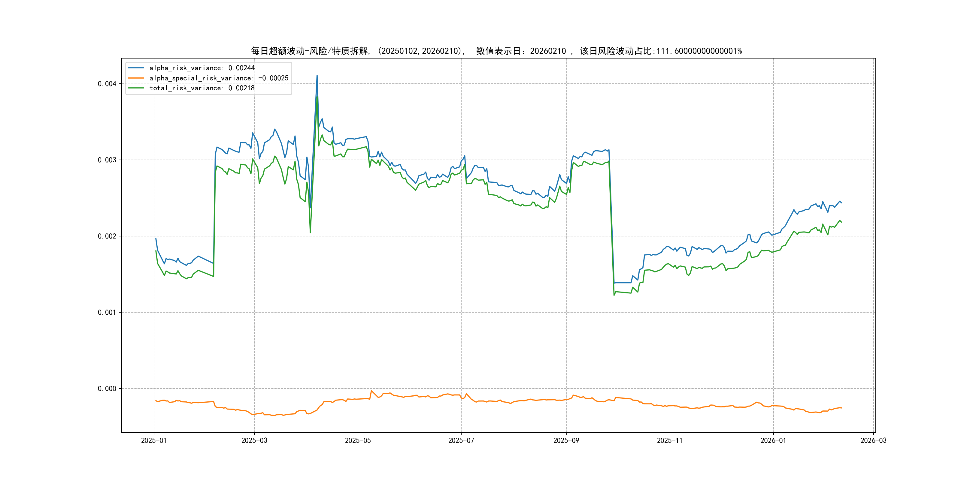Click the 2026-01 x-axis tick label
Viewport: 973px width, 486px height.
(773, 440)
